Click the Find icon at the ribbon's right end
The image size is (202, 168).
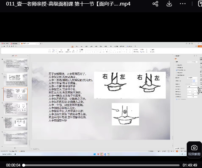152,50
